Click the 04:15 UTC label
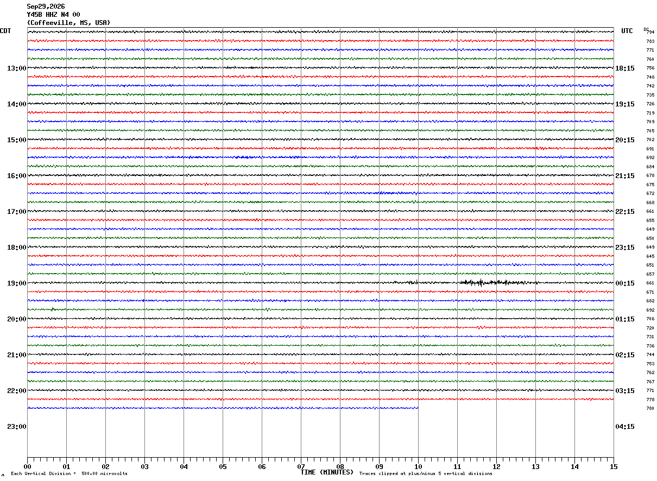 624,427
